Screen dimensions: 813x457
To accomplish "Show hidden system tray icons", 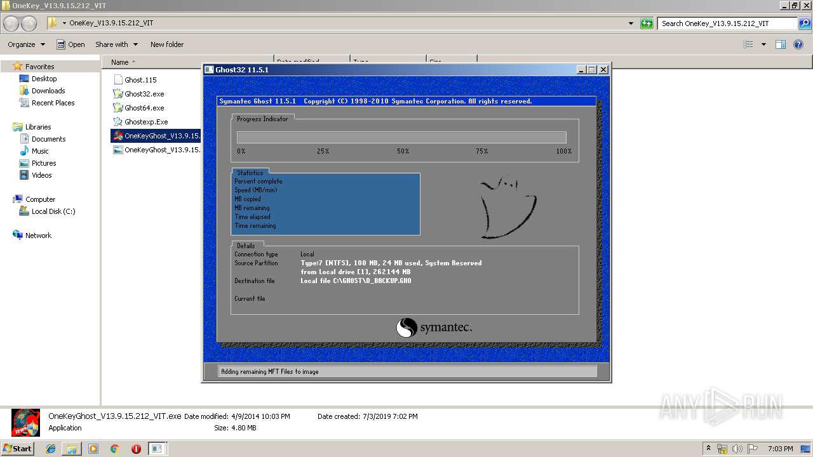I will tap(708, 449).
